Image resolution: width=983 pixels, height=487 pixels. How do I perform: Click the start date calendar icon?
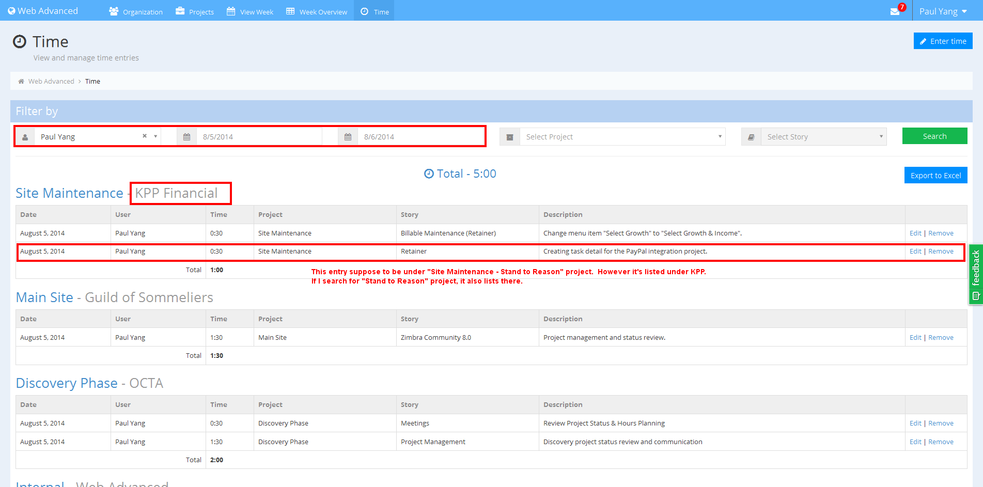[x=187, y=137]
